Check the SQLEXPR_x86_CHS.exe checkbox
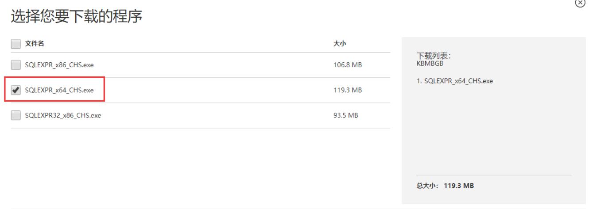589x209 pixels. click(x=15, y=65)
